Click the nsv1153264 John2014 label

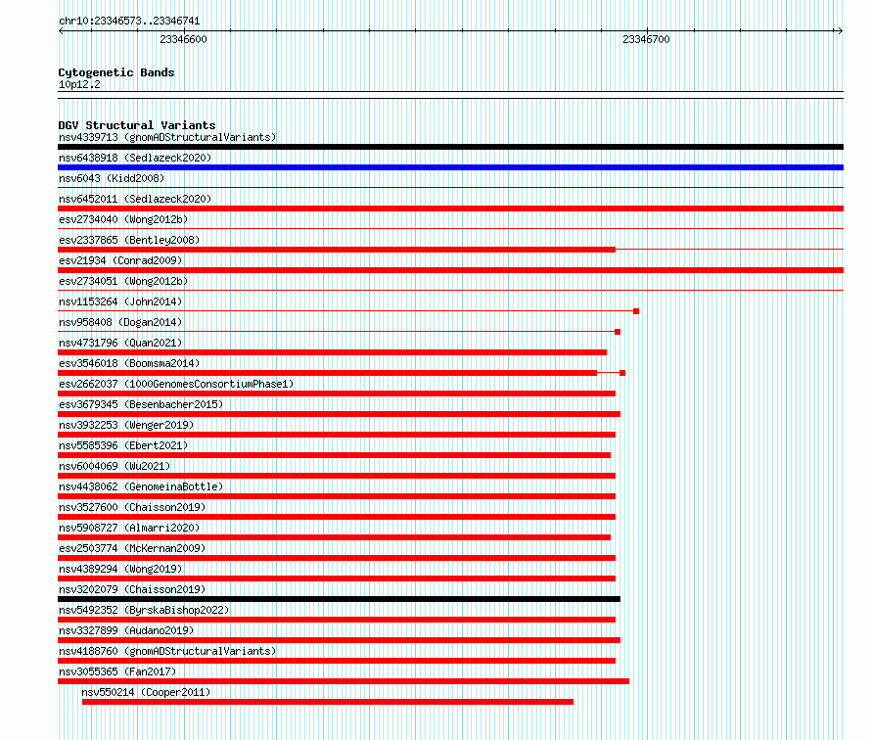pos(120,301)
